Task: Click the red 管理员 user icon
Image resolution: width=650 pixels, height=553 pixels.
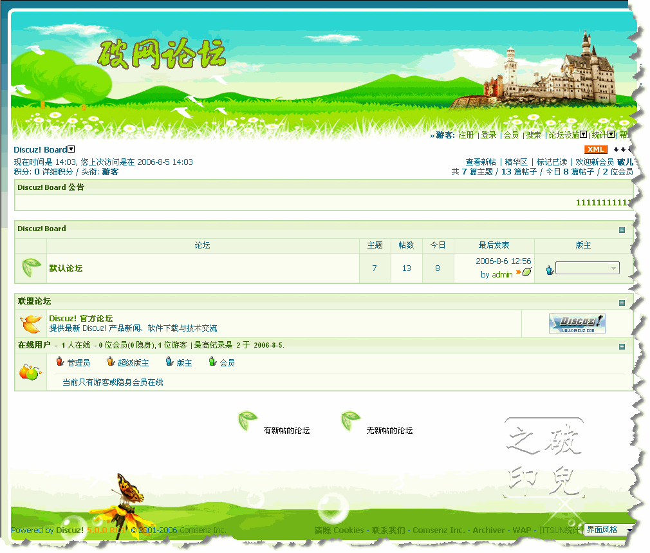Action: pos(60,362)
